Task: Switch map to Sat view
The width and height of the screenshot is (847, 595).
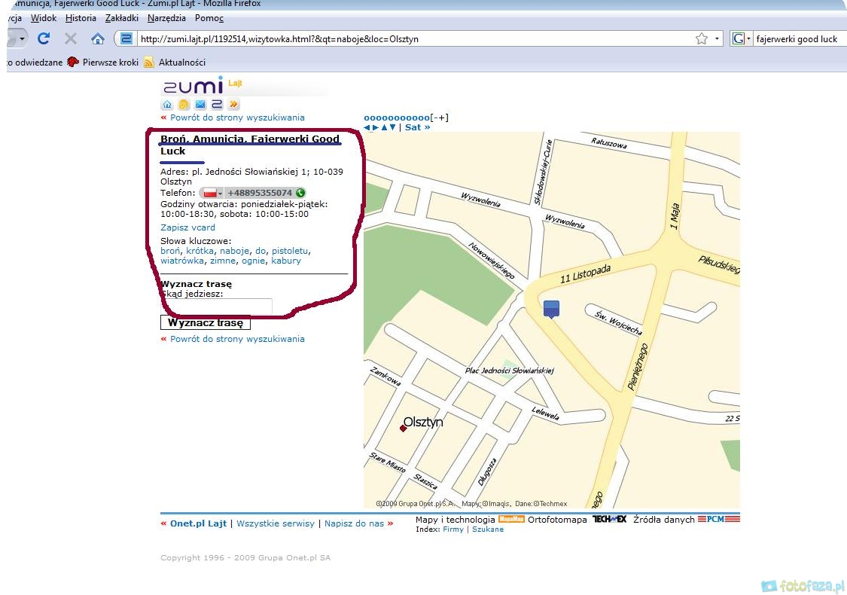Action: 418,127
